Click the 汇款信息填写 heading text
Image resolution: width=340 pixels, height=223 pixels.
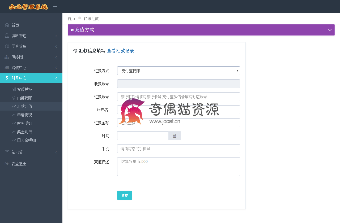tap(92, 51)
